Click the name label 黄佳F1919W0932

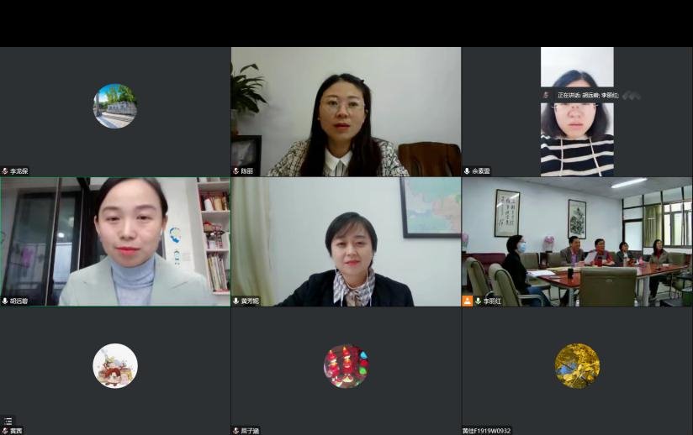point(487,431)
